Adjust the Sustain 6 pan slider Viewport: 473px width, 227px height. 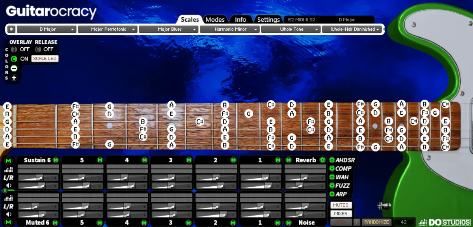click(x=38, y=178)
